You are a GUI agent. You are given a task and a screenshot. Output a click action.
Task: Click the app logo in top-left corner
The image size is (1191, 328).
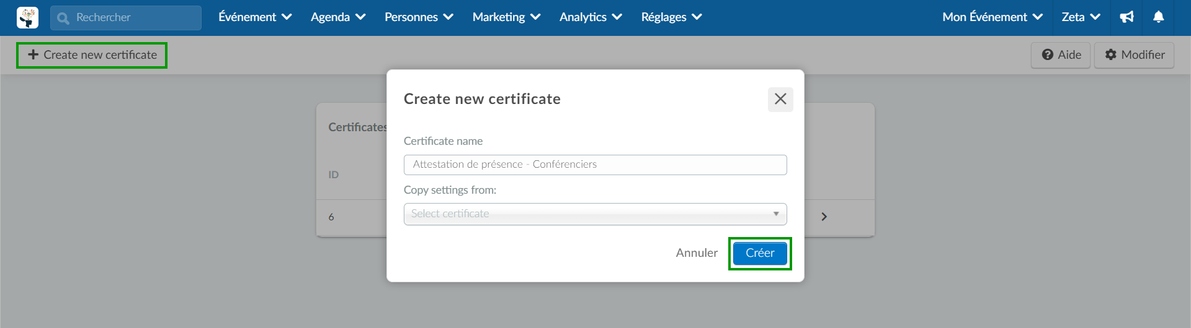27,17
